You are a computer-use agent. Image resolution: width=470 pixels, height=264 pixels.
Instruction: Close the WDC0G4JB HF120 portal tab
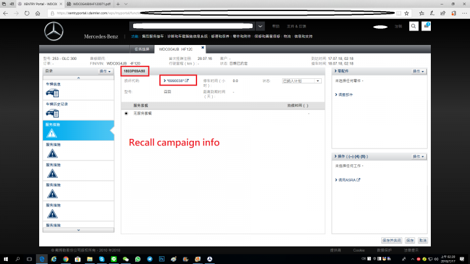coord(202,48)
